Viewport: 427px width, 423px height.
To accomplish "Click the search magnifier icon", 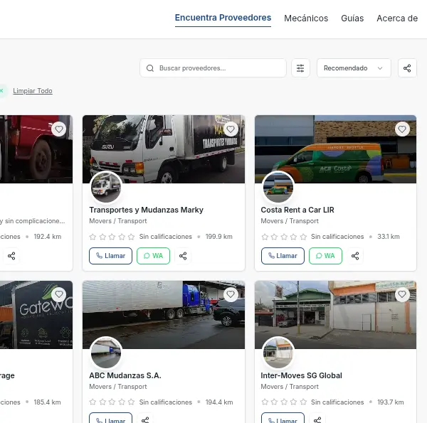I will tap(150, 68).
